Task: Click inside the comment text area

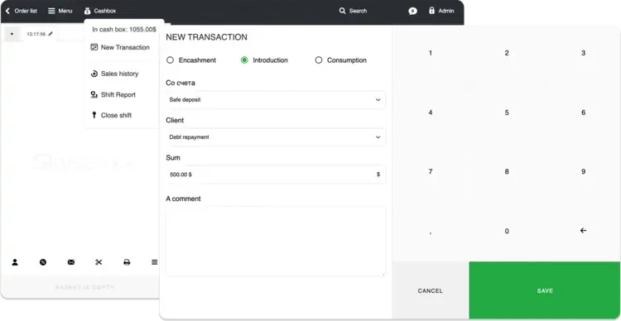Action: (275, 241)
